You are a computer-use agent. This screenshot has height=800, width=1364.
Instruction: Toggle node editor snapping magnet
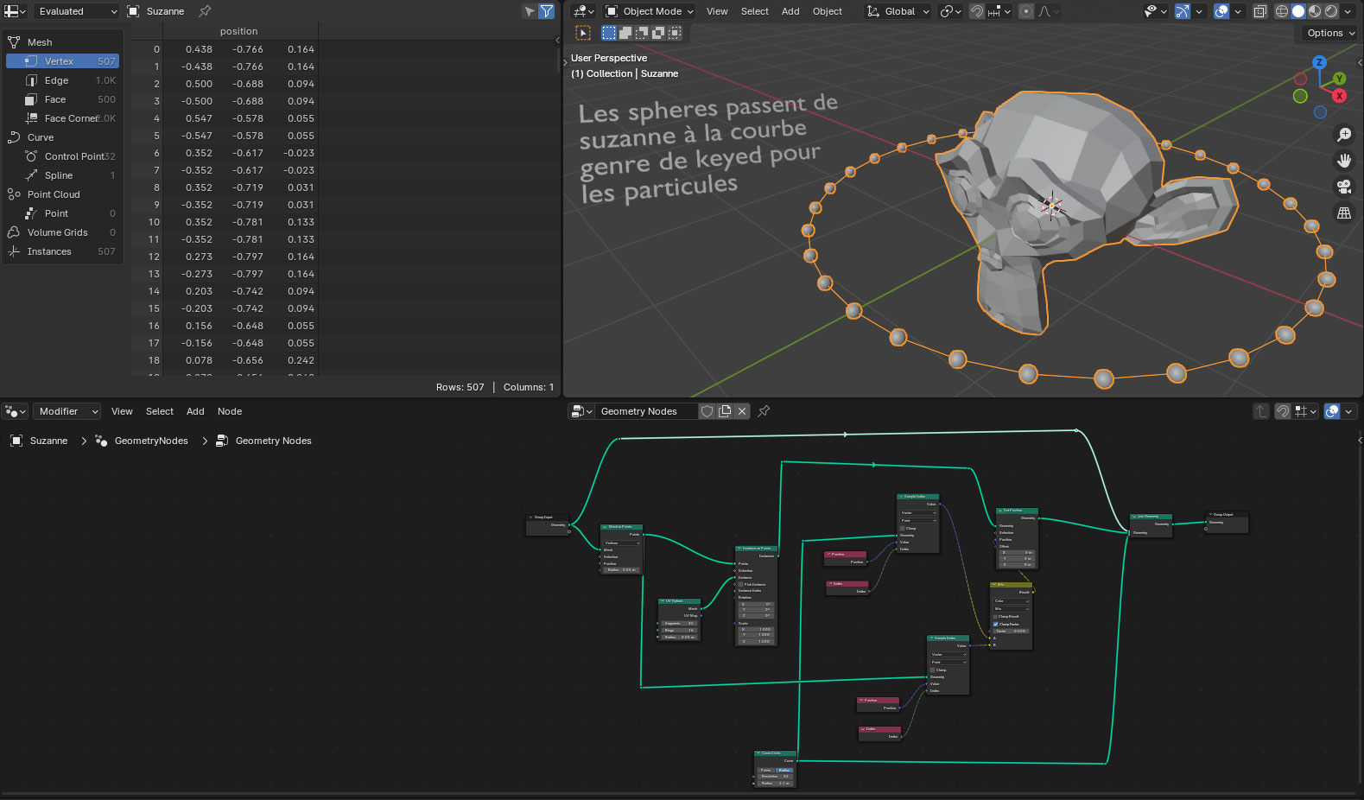point(1283,411)
